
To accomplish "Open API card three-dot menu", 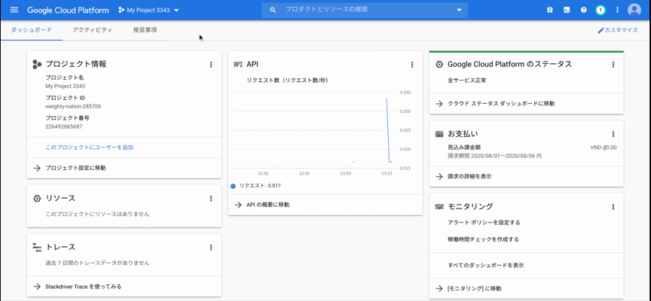I will point(412,64).
